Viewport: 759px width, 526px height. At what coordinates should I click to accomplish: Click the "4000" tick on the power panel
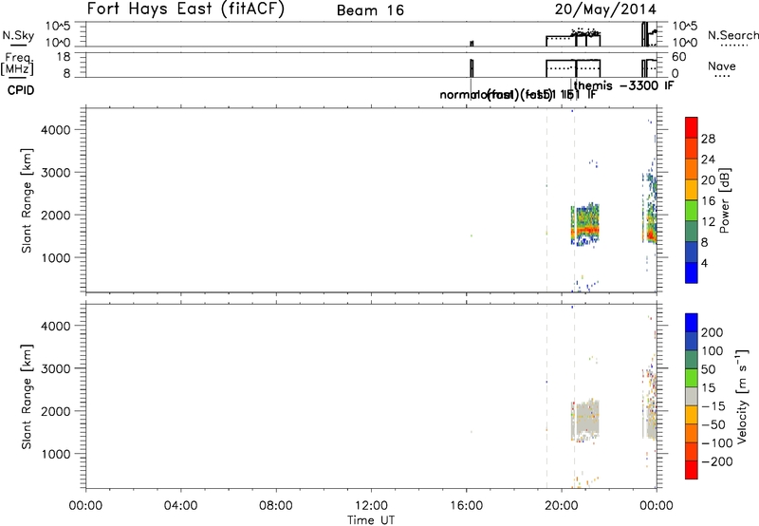(56, 130)
